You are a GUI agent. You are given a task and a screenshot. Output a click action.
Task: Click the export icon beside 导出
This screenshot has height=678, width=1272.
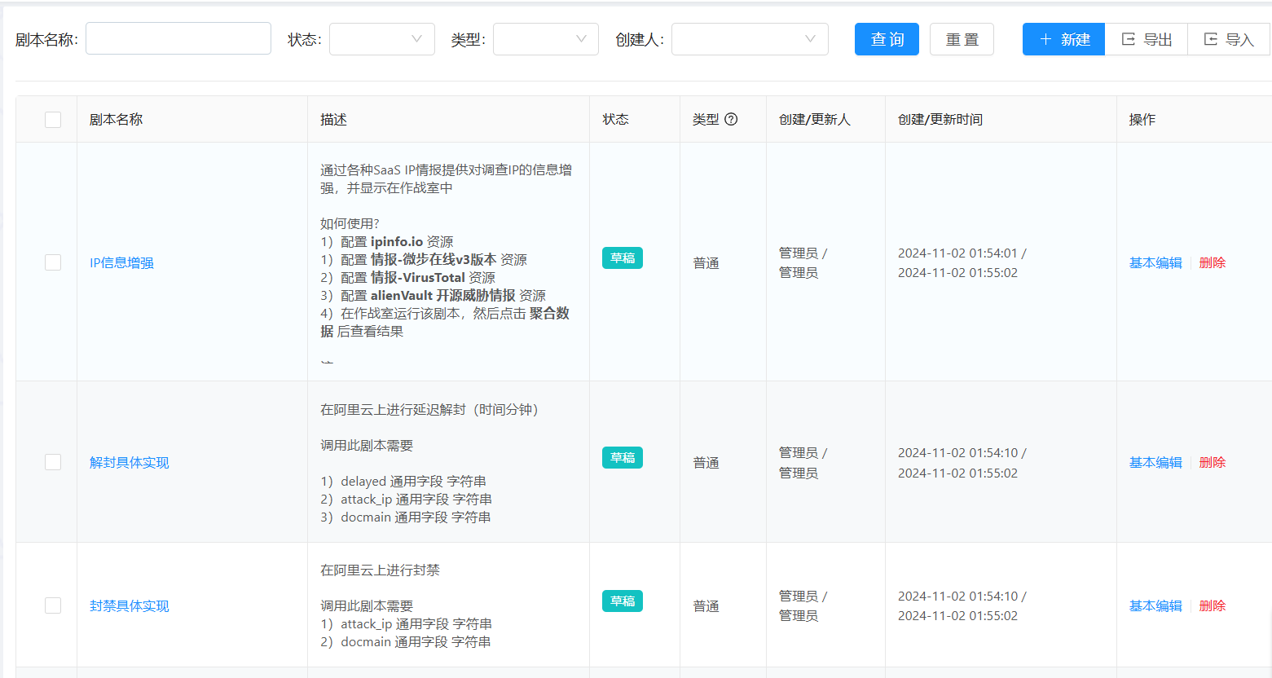click(1129, 39)
